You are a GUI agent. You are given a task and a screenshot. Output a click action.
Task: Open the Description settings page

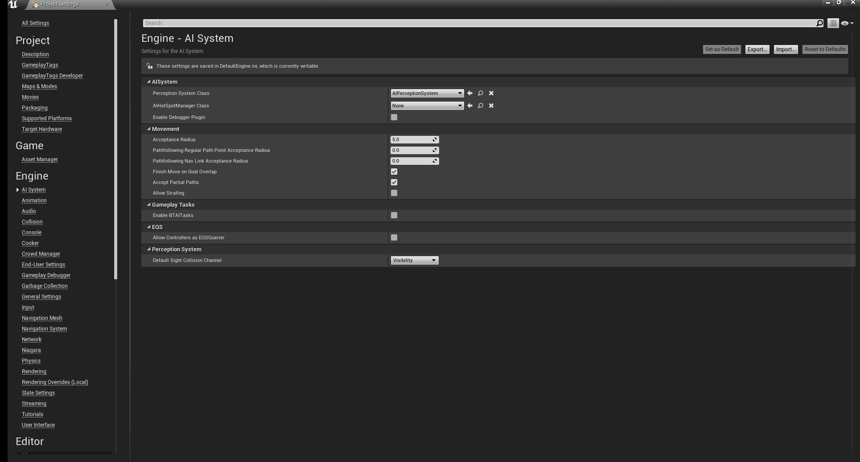click(x=35, y=54)
